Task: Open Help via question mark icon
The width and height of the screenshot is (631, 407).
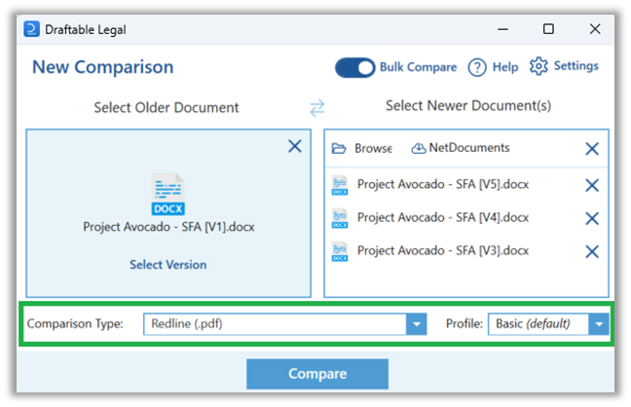Action: [x=477, y=67]
